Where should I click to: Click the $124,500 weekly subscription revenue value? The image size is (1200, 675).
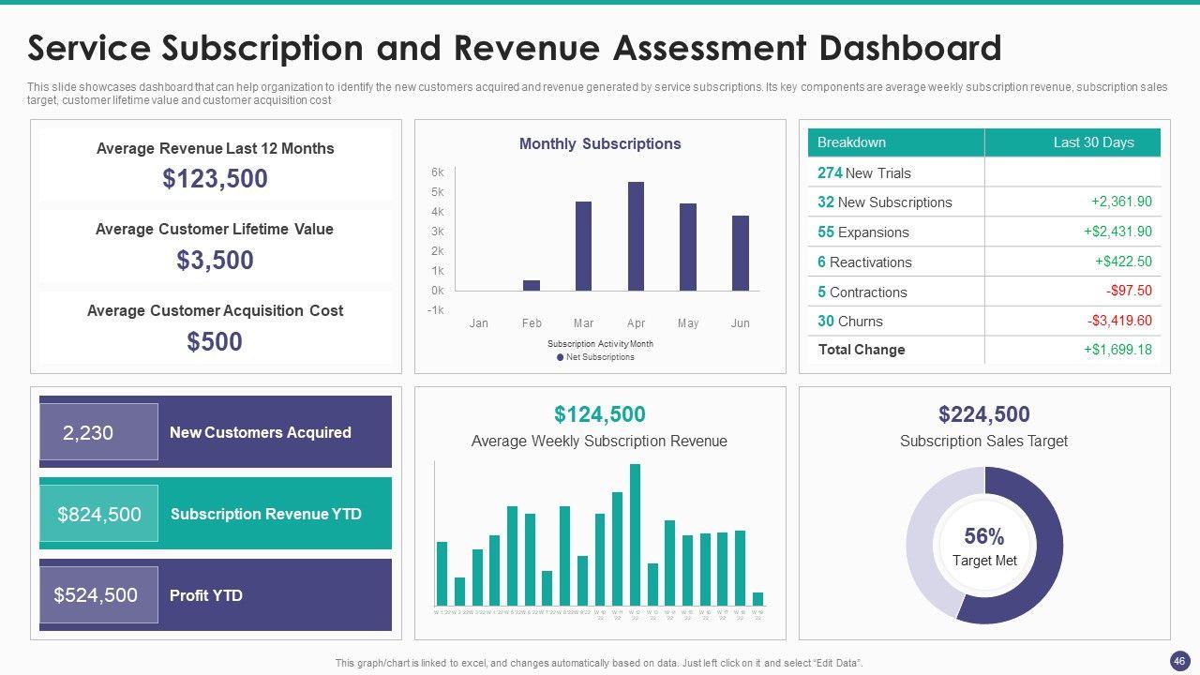[x=599, y=414]
